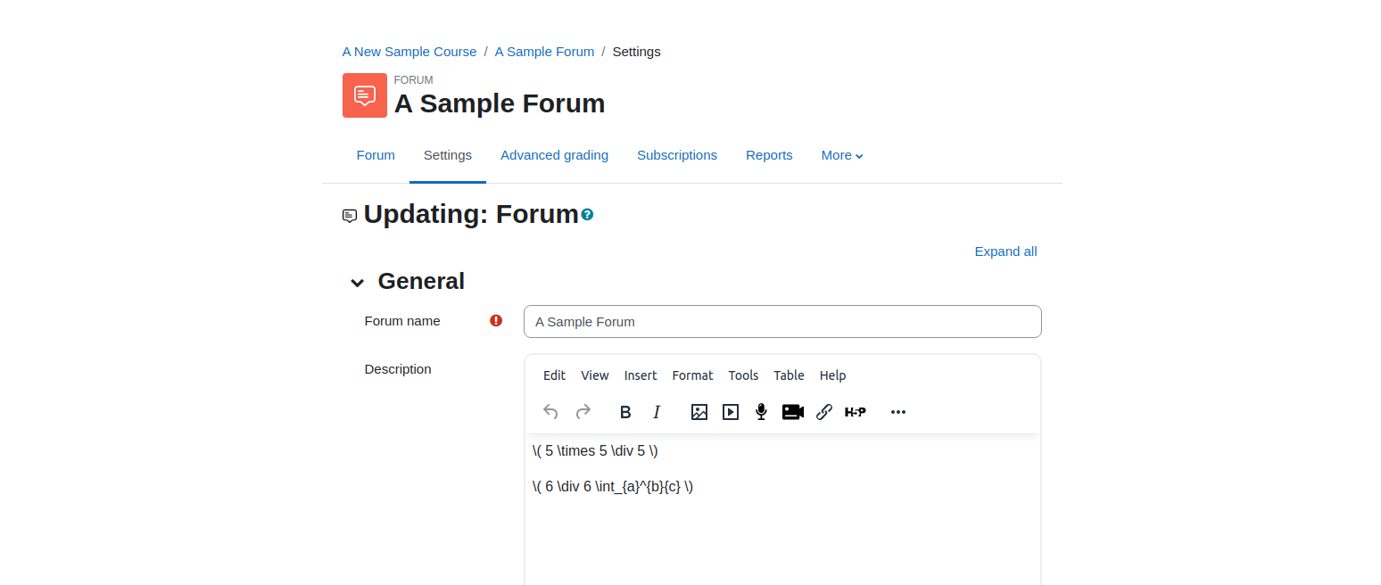Open the editor Tools menu
Image resolution: width=1381 pixels, height=585 pixels.
coord(743,375)
